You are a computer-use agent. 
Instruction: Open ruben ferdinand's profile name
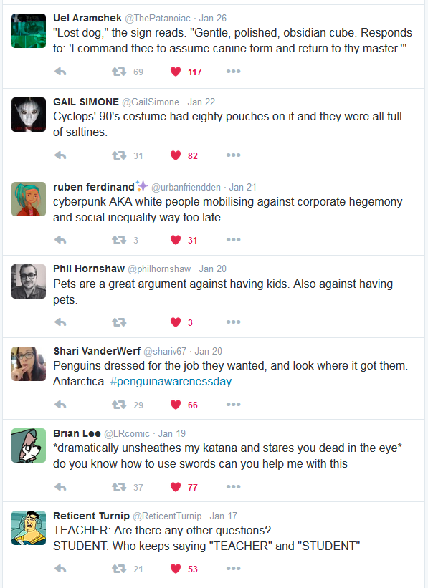pos(94,187)
